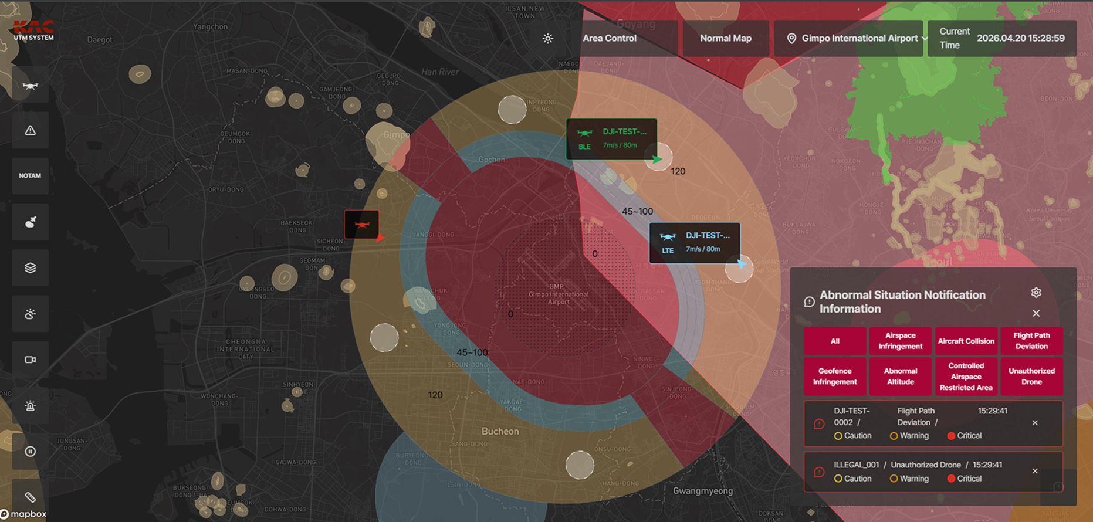1093x522 pixels.
Task: Open the drone list sidebar icon
Action: (x=30, y=86)
